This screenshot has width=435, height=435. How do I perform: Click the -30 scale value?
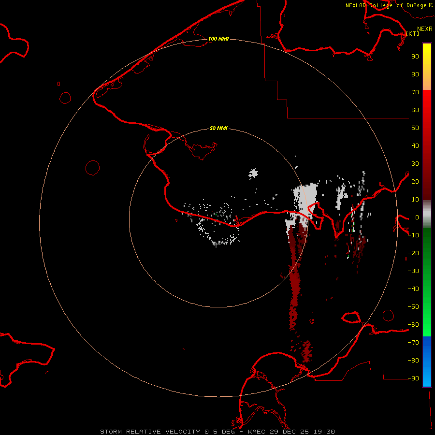tap(413, 271)
